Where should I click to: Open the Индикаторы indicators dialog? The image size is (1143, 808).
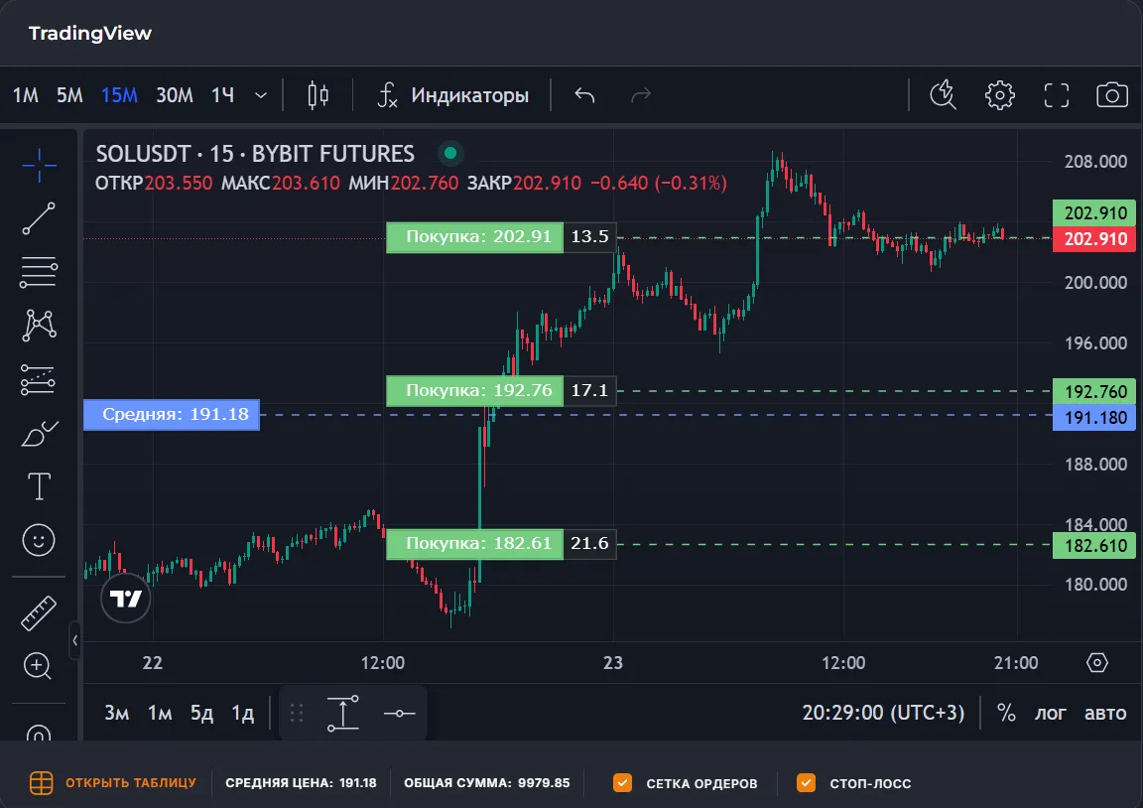click(x=453, y=95)
